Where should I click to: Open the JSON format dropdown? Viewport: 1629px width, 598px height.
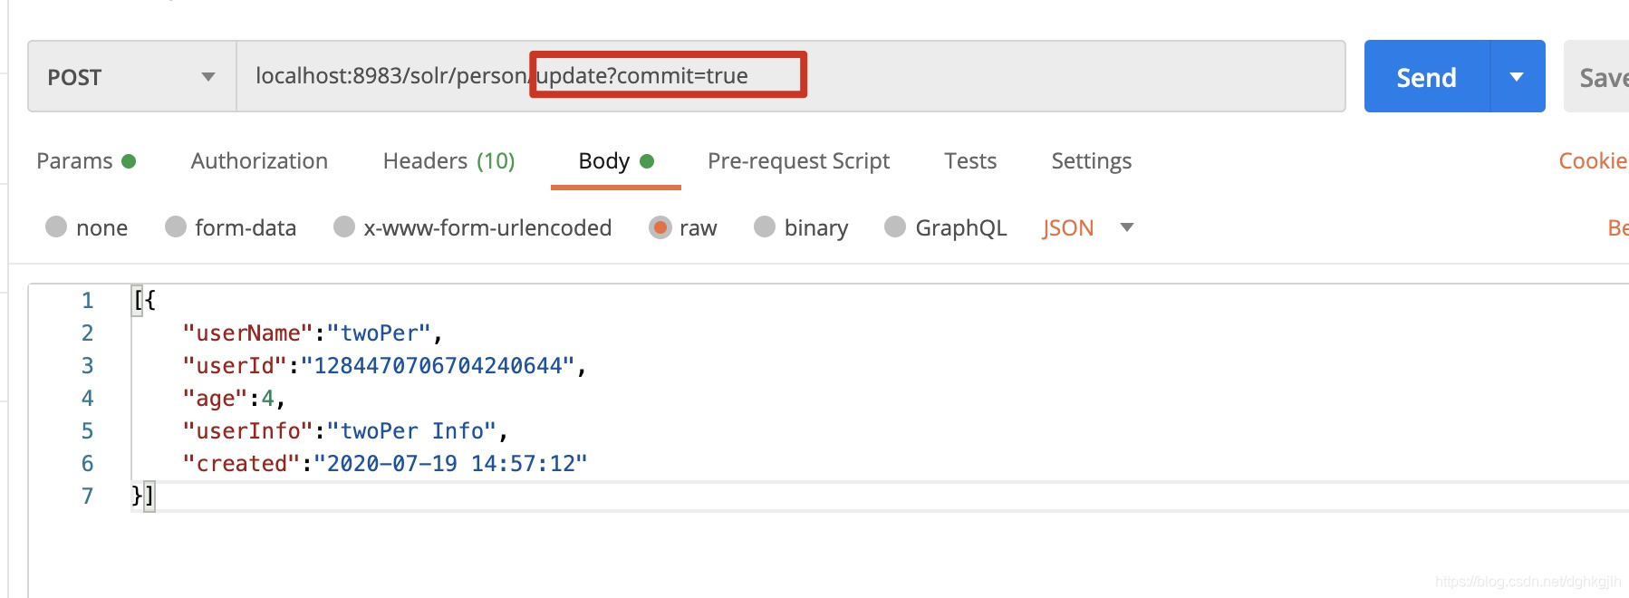1087,227
